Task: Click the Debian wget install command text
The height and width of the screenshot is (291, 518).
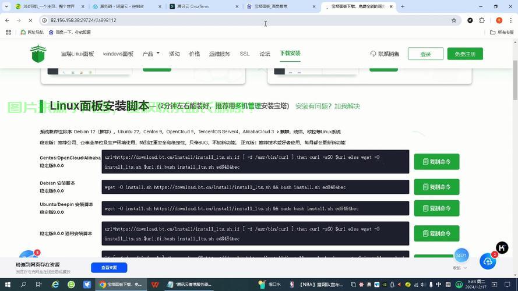Action: click(225, 187)
